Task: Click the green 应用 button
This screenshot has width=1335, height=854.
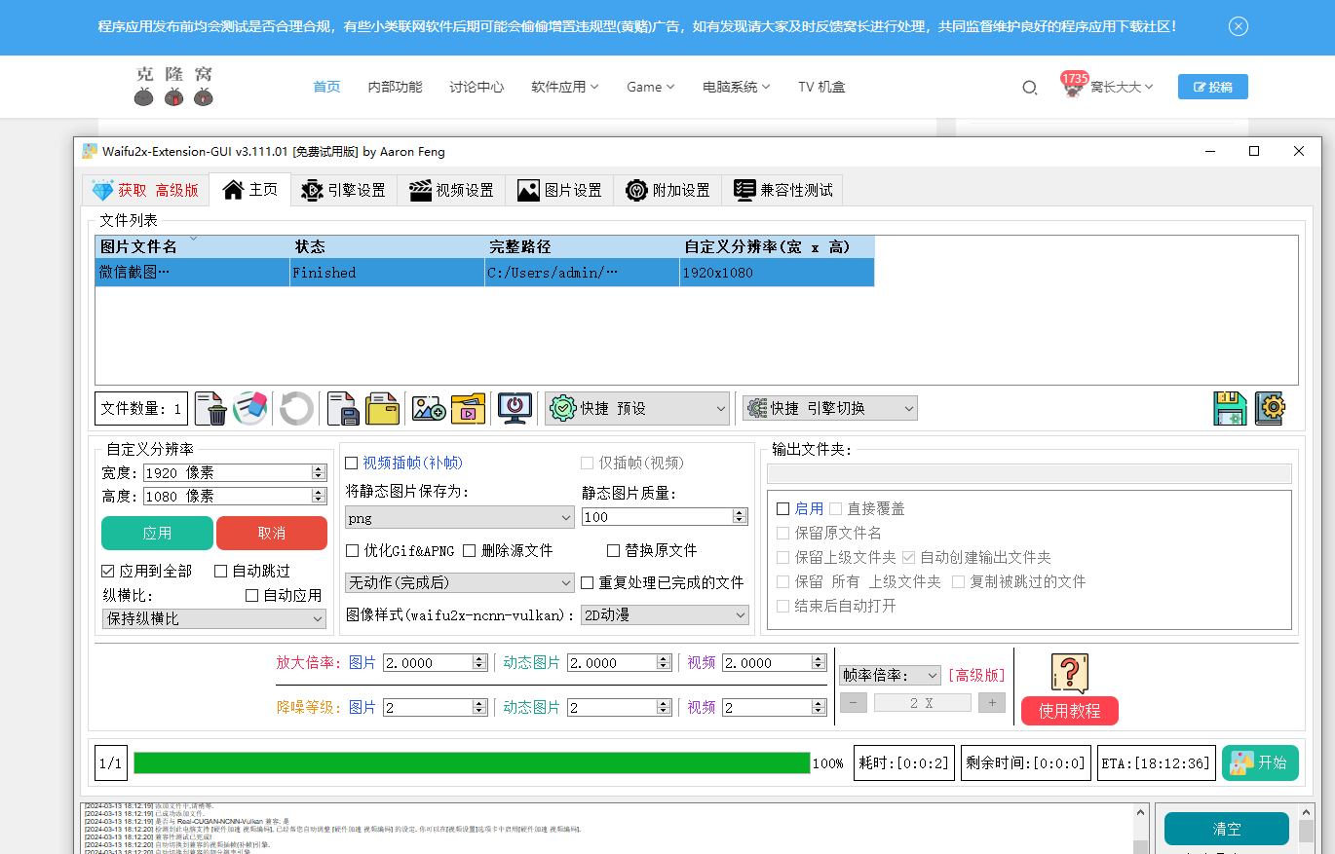Action: (157, 533)
